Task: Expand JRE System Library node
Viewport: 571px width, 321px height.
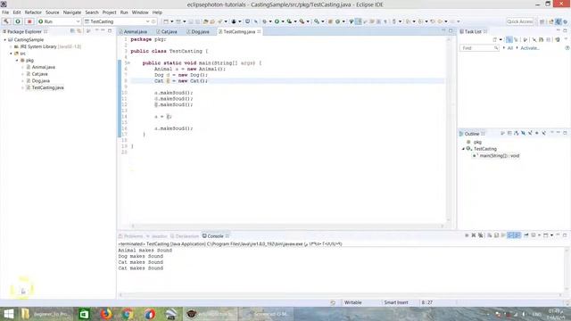Action: tap(11, 46)
